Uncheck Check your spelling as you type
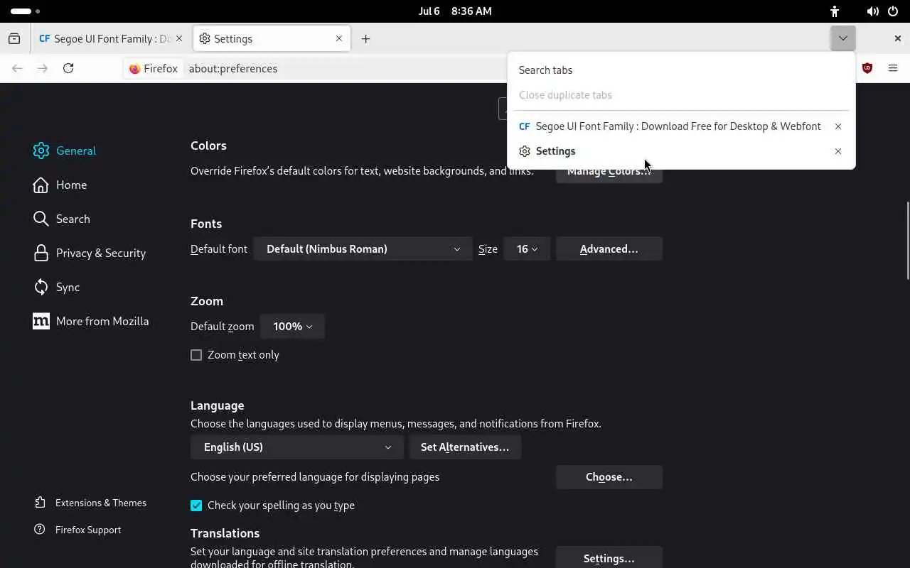 196,506
